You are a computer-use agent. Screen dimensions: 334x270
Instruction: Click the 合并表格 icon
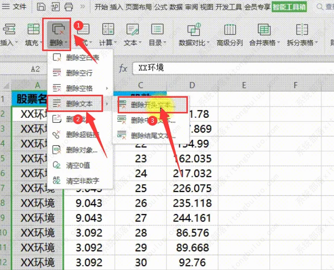click(264, 29)
